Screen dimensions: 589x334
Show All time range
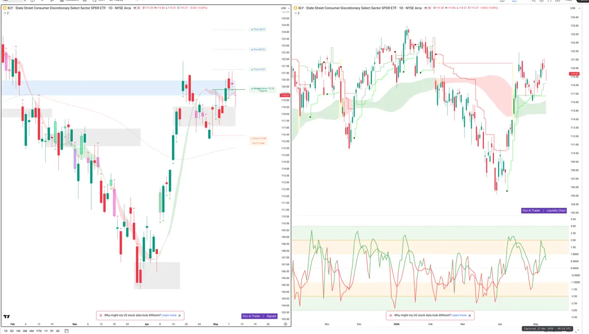coord(57,331)
